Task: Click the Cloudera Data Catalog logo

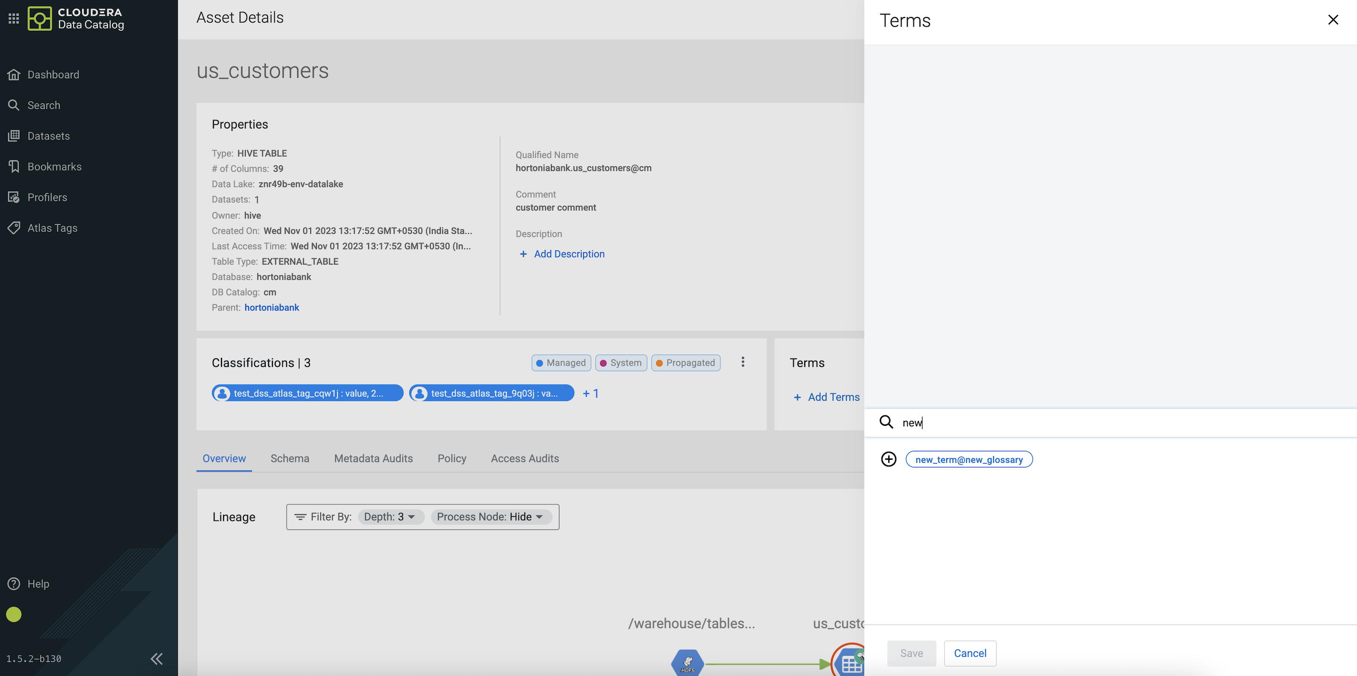Action: click(x=39, y=18)
